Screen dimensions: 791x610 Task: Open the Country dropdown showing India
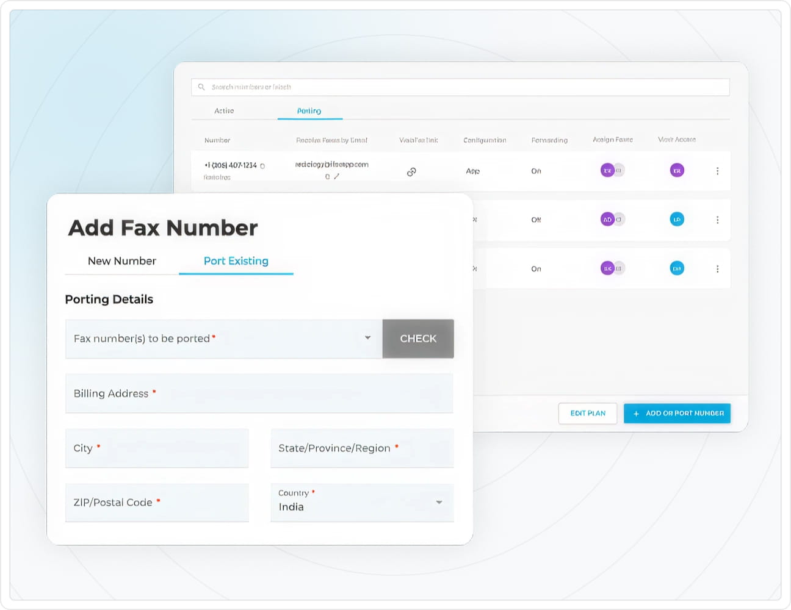pos(439,502)
